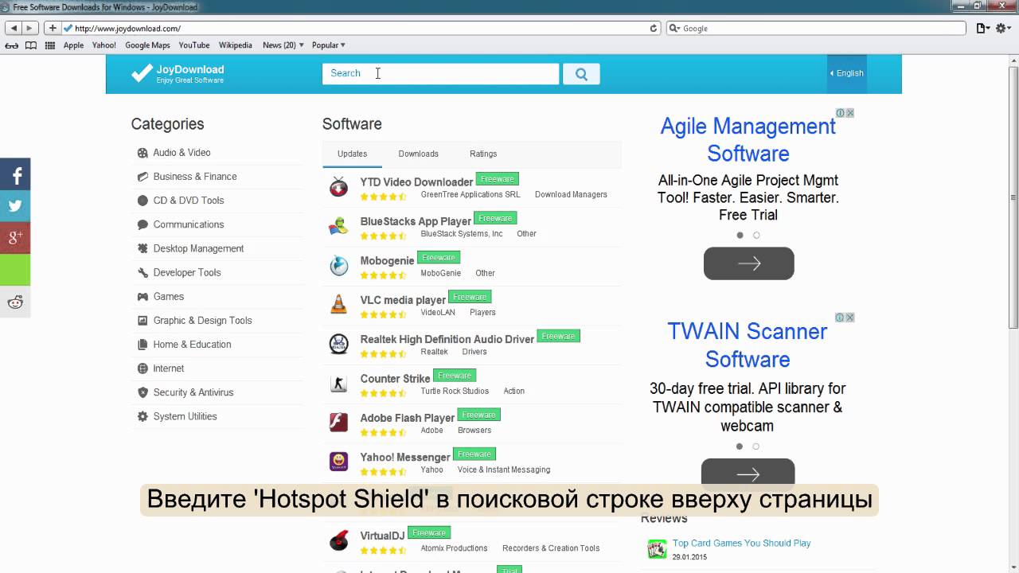Viewport: 1019px width, 573px height.
Task: Click the Agile Management ad arrow button
Action: tap(748, 263)
